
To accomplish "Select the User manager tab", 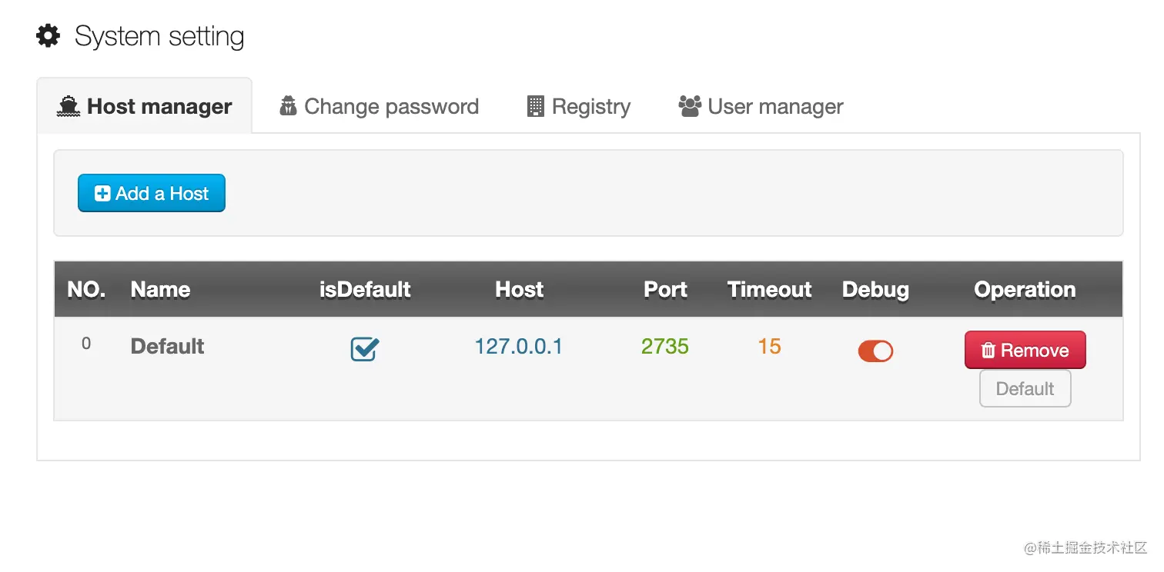I will pyautogui.click(x=761, y=106).
